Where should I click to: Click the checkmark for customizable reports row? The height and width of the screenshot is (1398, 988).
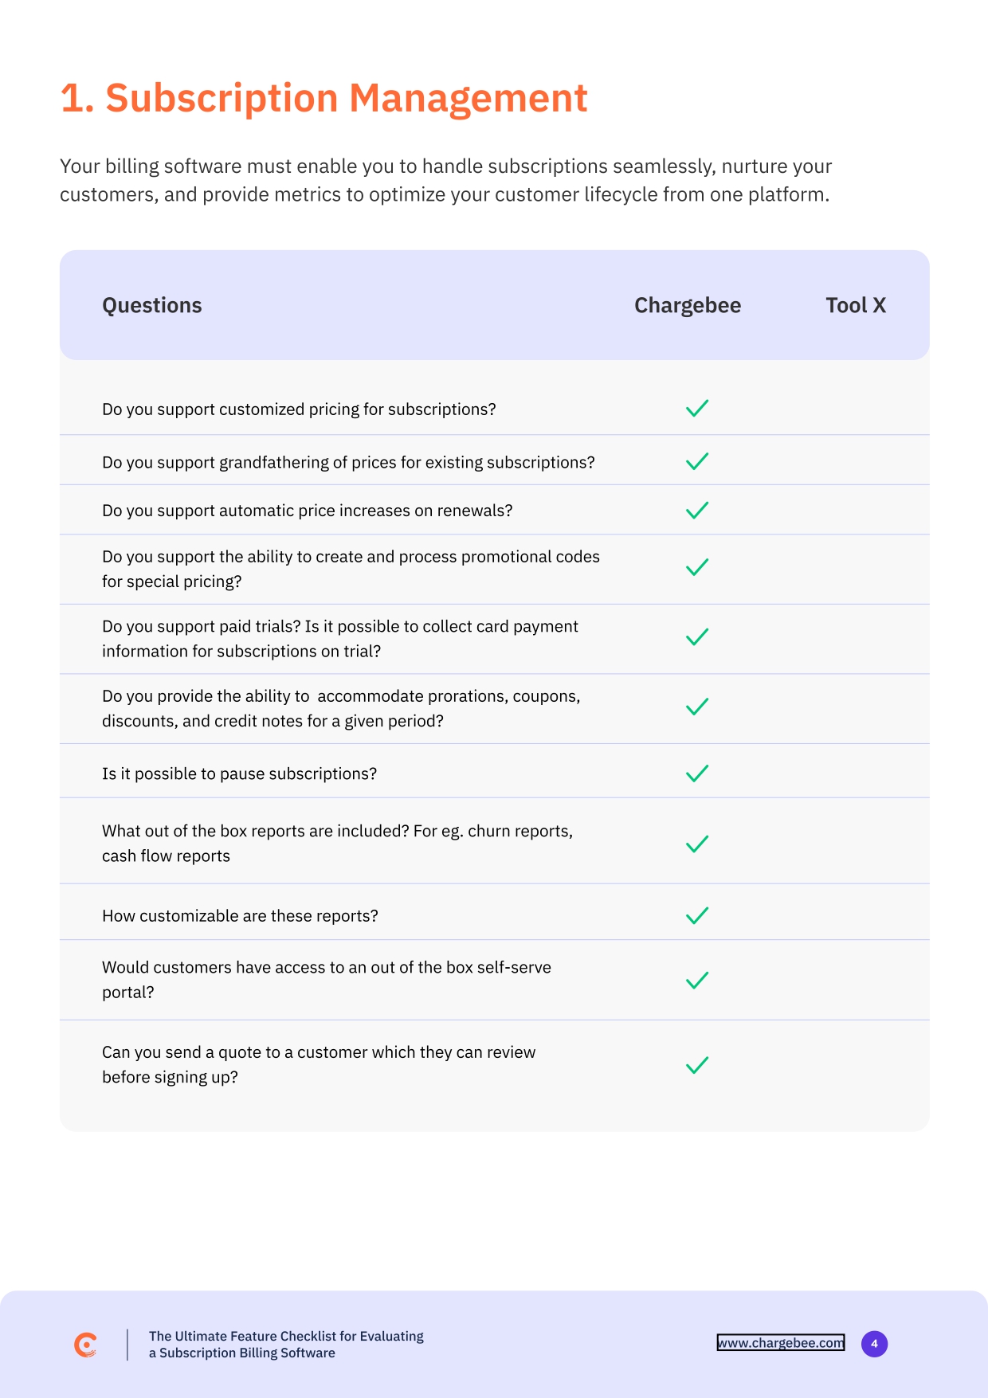[x=697, y=915]
